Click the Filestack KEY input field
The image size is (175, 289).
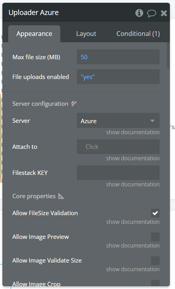pos(118,173)
